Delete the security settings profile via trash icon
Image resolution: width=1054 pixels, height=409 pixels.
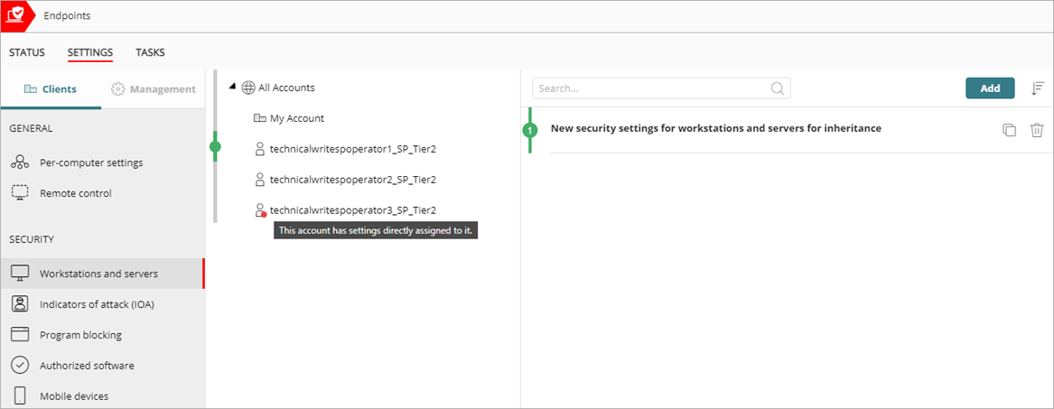click(1037, 130)
